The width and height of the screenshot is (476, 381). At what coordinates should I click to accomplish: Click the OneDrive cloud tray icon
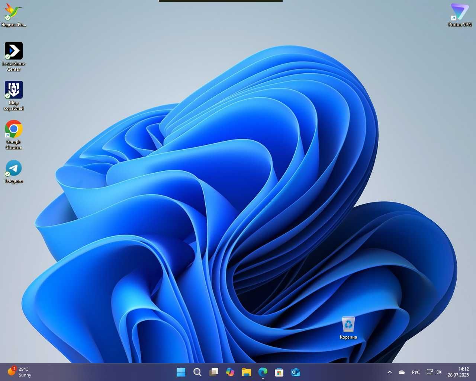(402, 372)
